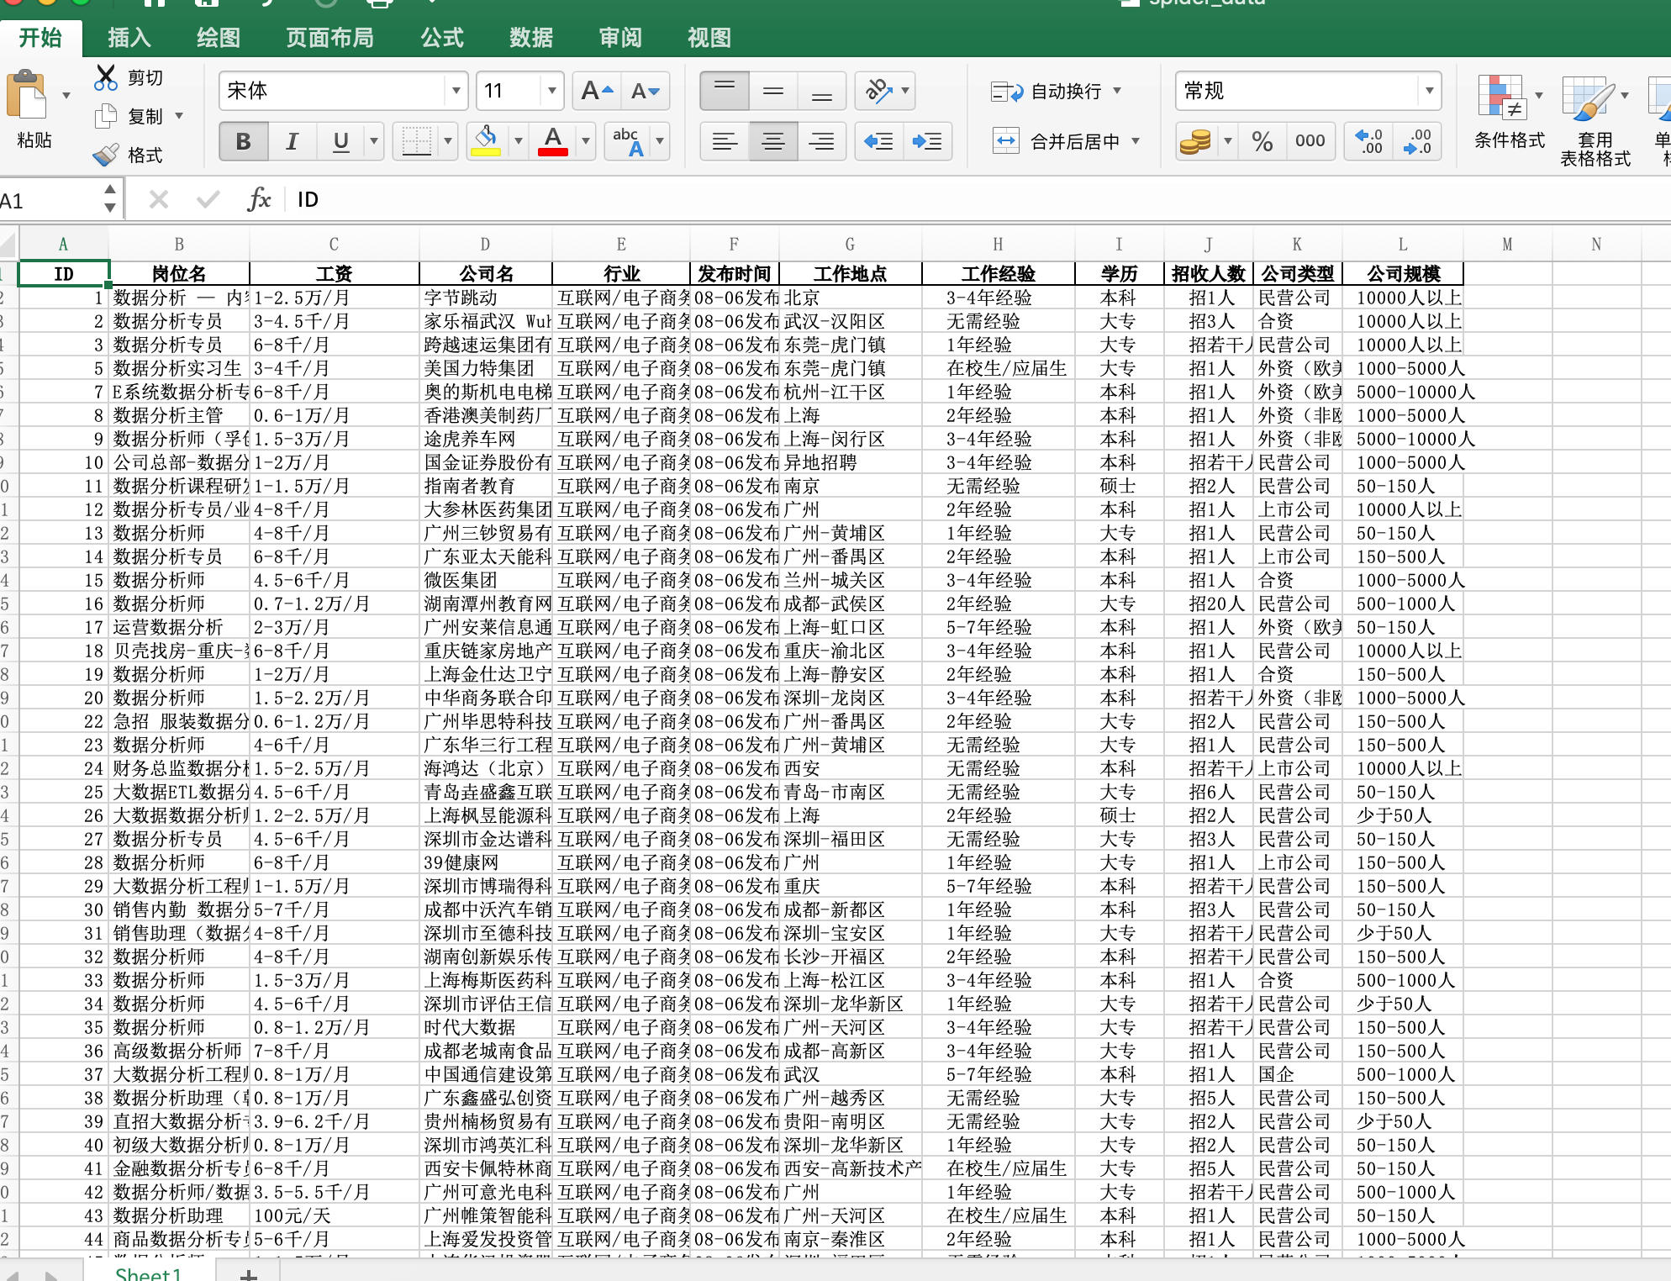The width and height of the screenshot is (1671, 1281).
Task: Increase decimal places with .00 icon
Action: click(x=1368, y=141)
